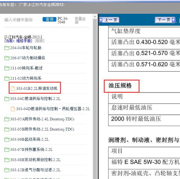The height and width of the screenshot is (179, 180).
Task: Open folder icon for 303-05B附件传动-2.2L
Action: [x=7, y=129]
